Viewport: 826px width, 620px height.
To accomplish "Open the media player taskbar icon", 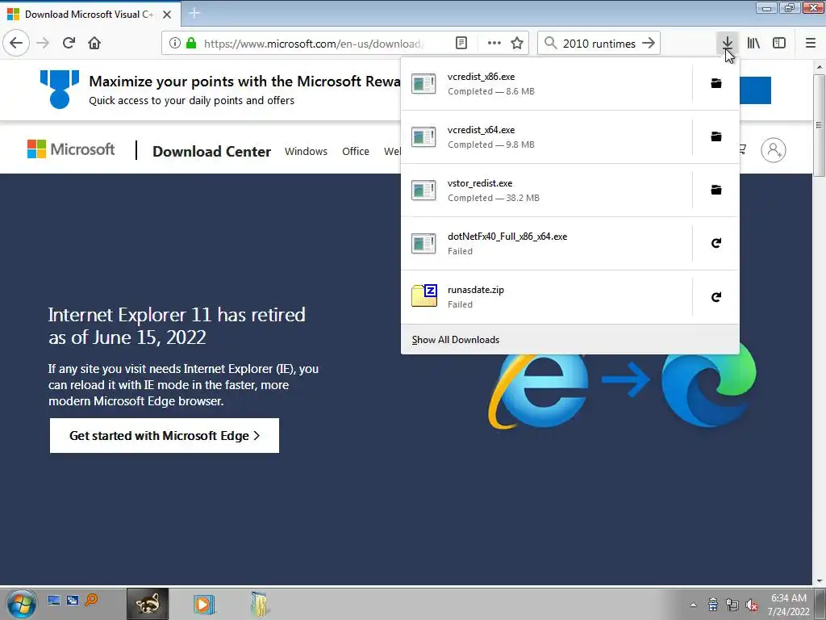I will click(204, 604).
